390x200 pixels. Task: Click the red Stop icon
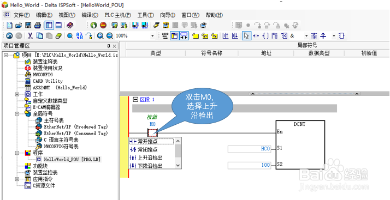[103, 25]
